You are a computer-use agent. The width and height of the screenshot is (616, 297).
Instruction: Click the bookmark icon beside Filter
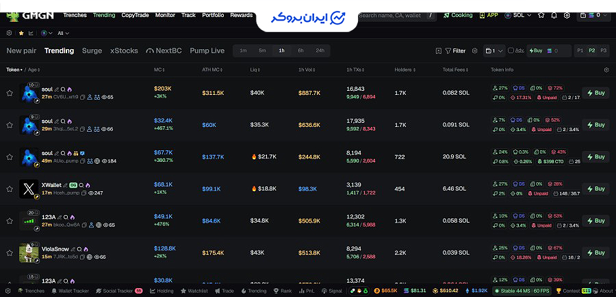click(439, 51)
